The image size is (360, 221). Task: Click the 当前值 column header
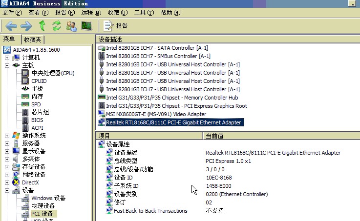(215, 136)
